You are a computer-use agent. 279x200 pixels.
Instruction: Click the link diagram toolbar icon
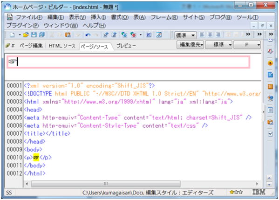click(159, 34)
